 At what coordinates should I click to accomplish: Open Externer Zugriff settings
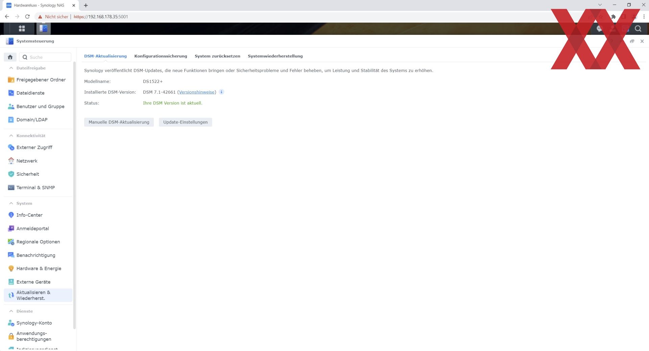(38, 147)
